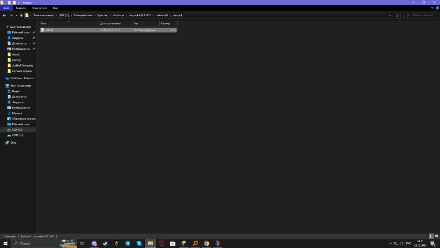Select Сеть in the navigation pane
Image resolution: width=440 pixels, height=248 pixels.
[13, 143]
